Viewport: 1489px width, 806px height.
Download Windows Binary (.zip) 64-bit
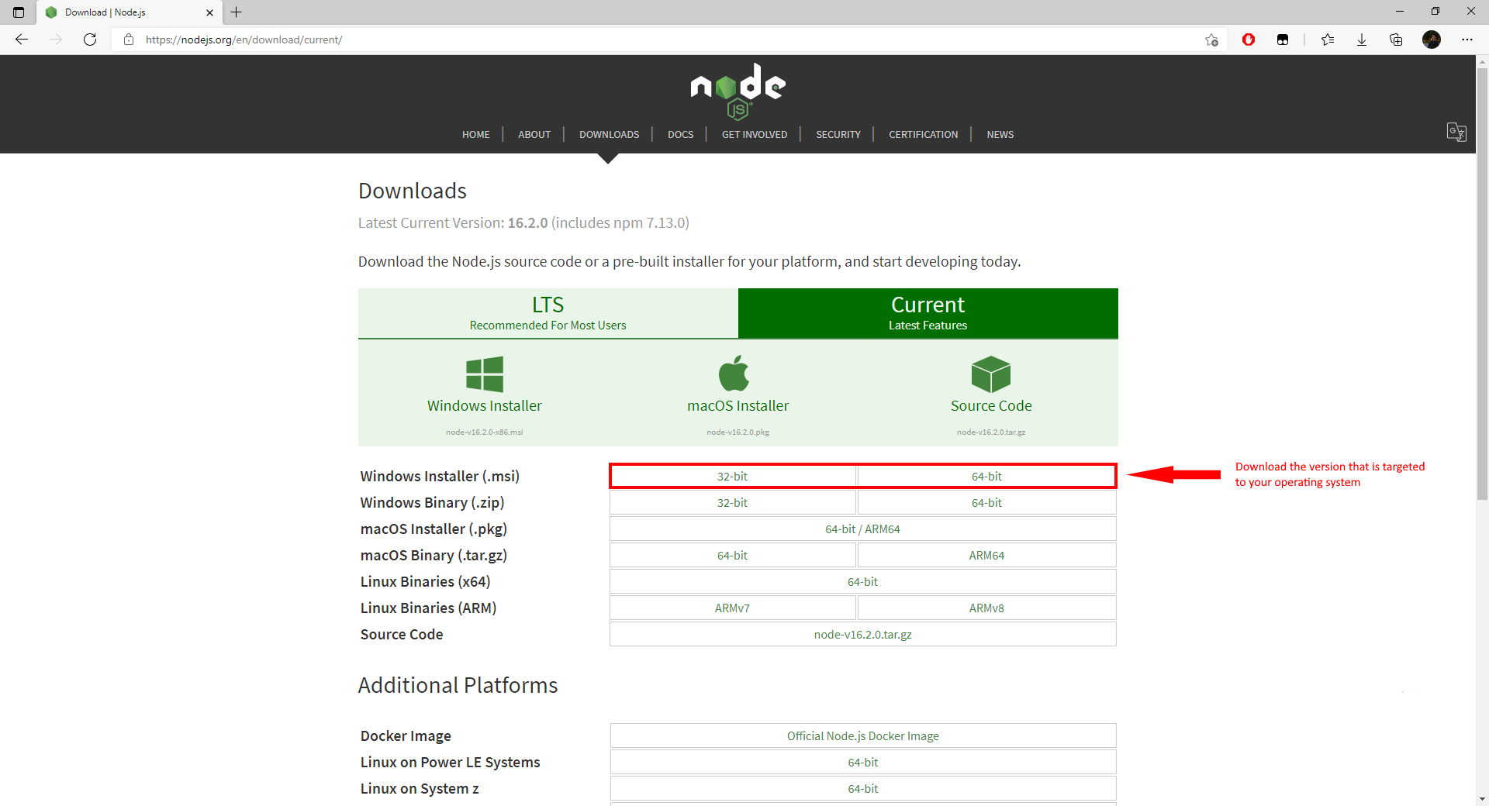[x=986, y=503]
